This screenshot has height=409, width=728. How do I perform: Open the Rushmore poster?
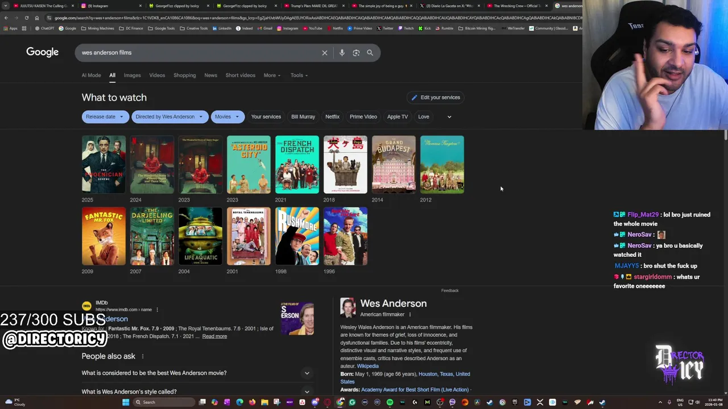297,236
